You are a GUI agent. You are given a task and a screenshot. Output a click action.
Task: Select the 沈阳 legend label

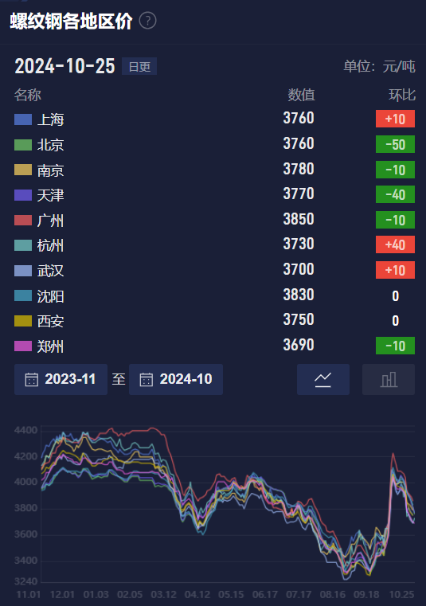pyautogui.click(x=50, y=296)
